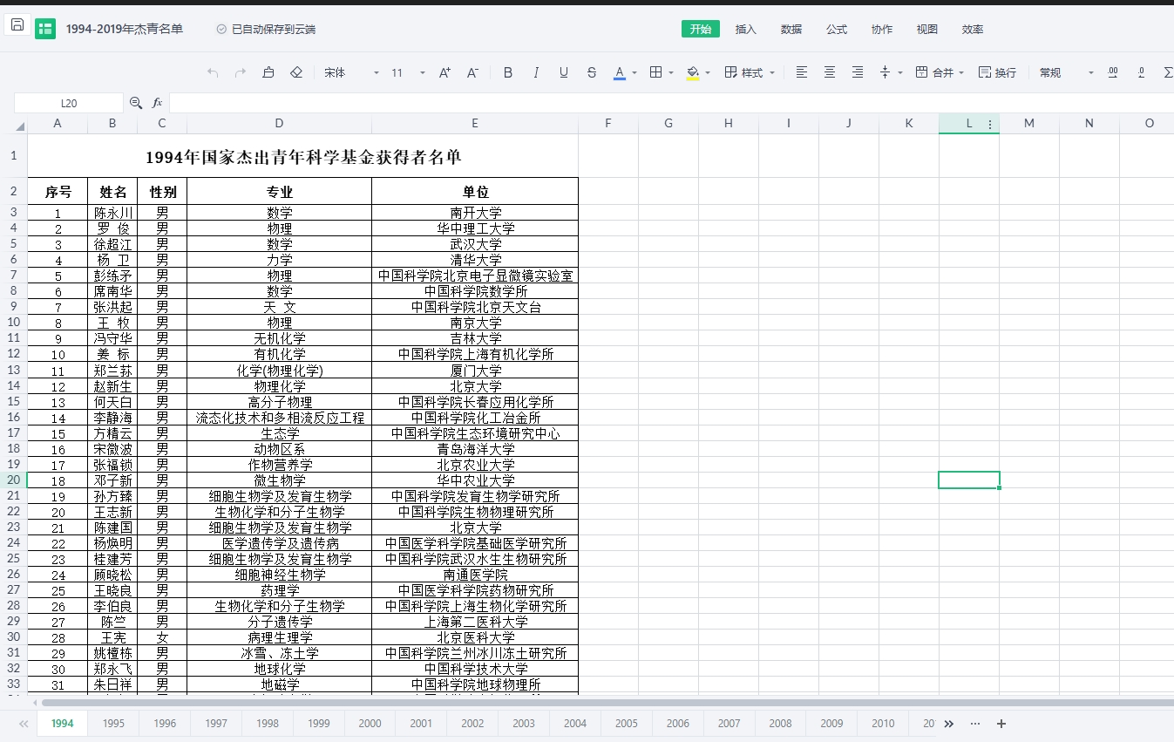
Task: Open the 数据 ribbon tab
Action: pyautogui.click(x=791, y=29)
